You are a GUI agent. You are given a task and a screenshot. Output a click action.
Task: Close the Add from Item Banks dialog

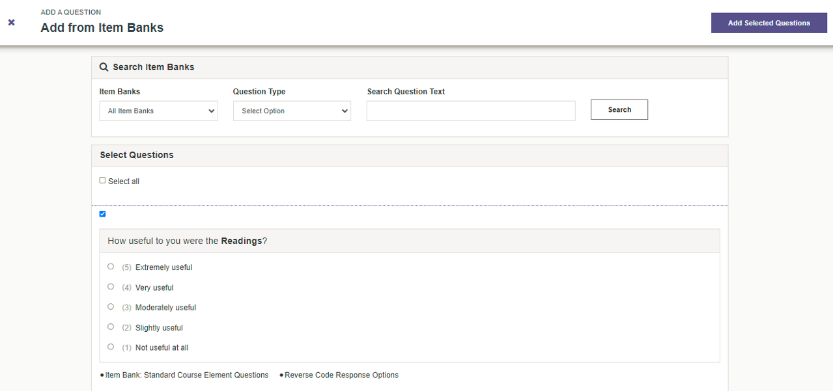pos(11,22)
